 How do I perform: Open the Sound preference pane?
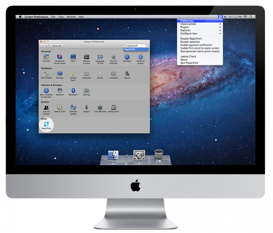[x=127, y=75]
